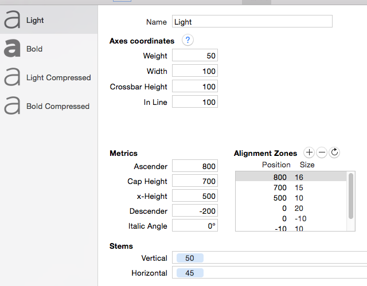Select the Bold master in sidebar

(49, 49)
